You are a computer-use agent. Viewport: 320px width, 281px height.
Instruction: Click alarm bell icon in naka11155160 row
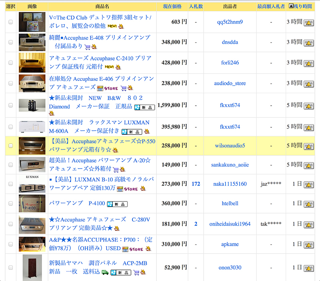308,185
